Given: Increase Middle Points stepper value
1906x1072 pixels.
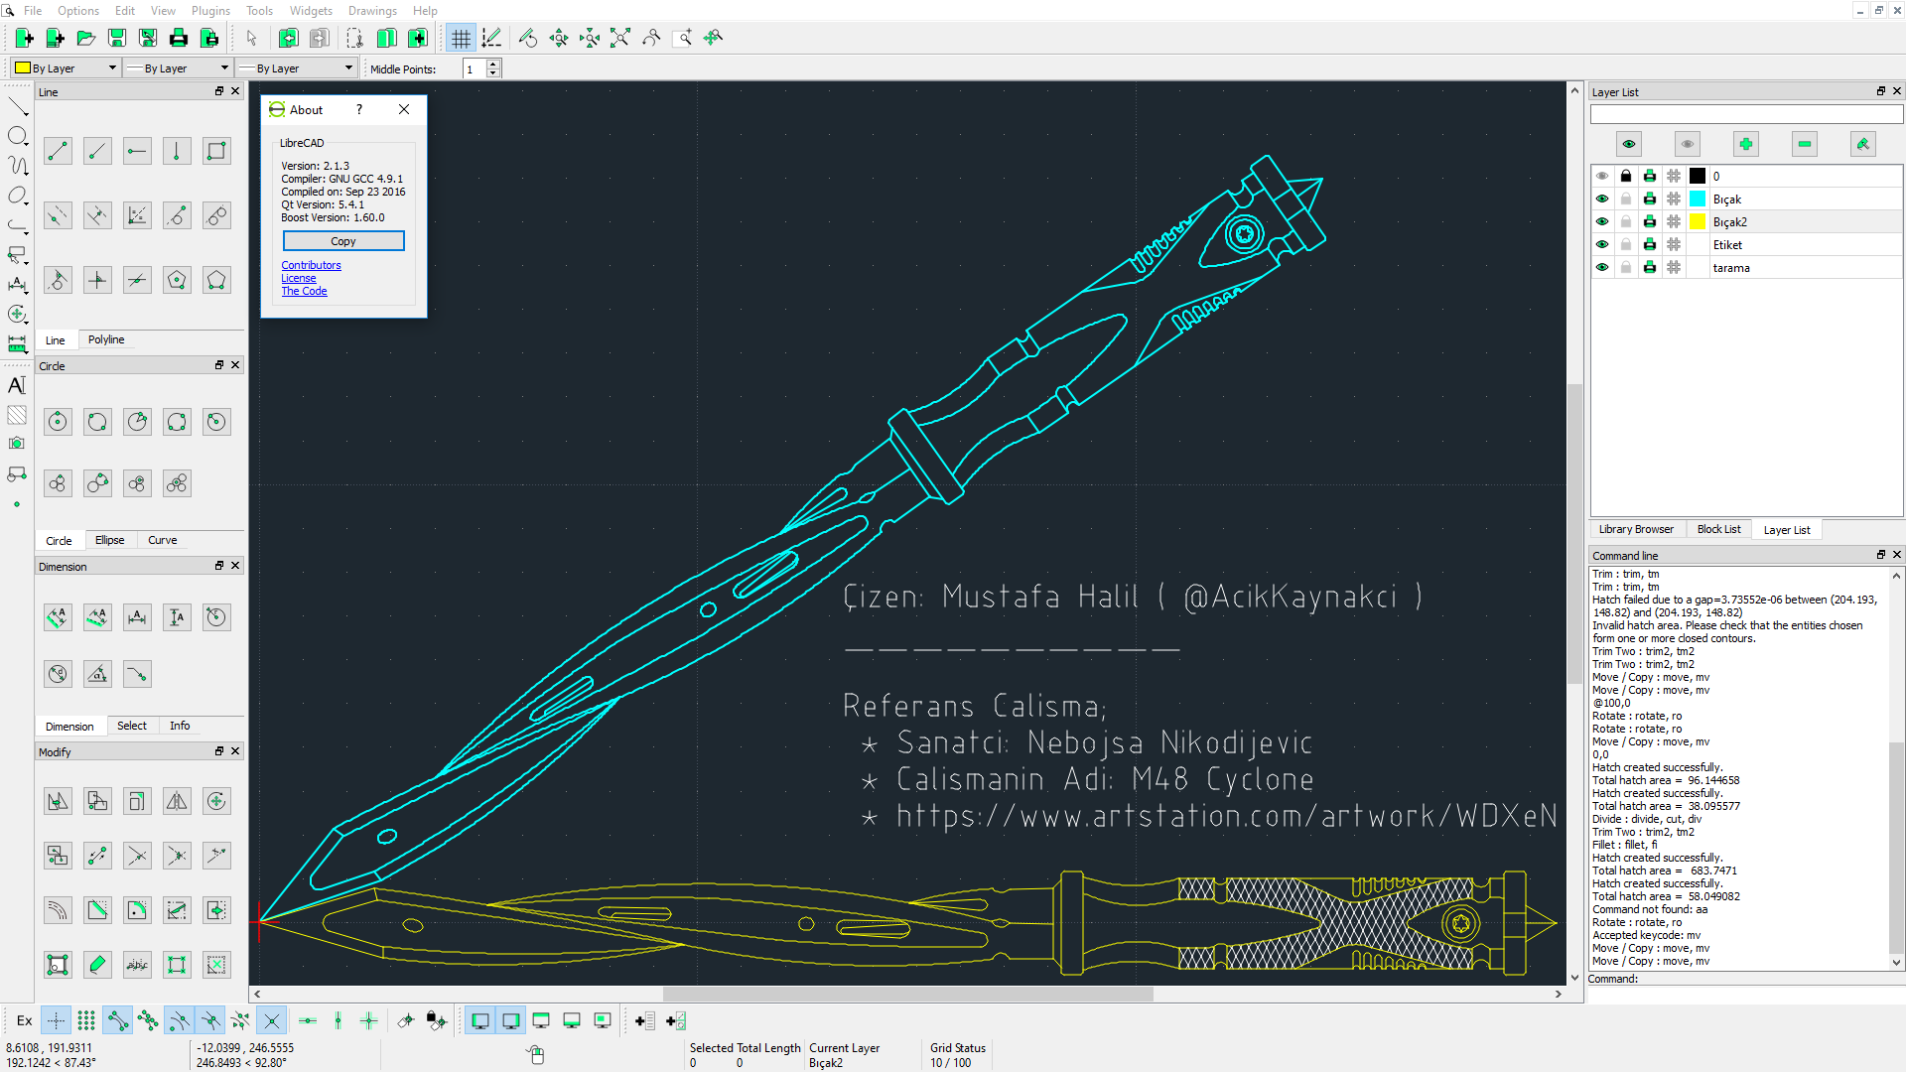Looking at the screenshot, I should coord(493,64).
